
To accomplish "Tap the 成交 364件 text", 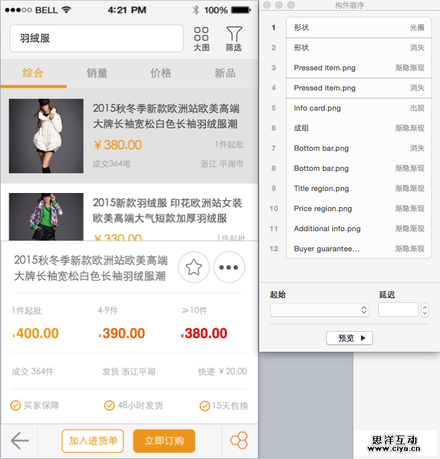I will click(x=33, y=371).
